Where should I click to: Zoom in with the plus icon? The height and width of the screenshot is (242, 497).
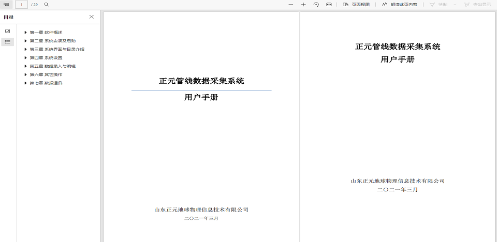[303, 4]
